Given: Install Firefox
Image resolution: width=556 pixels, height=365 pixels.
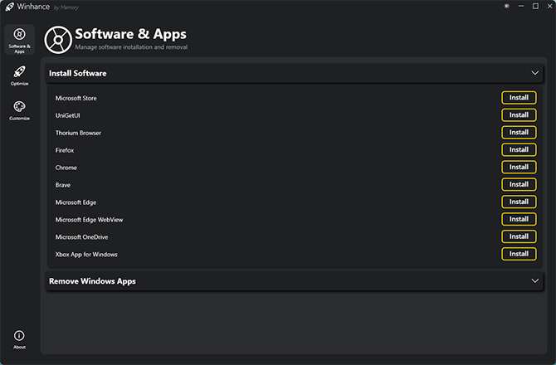Looking at the screenshot, I should click(519, 149).
